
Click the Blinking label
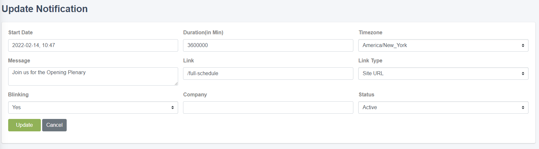(x=18, y=94)
